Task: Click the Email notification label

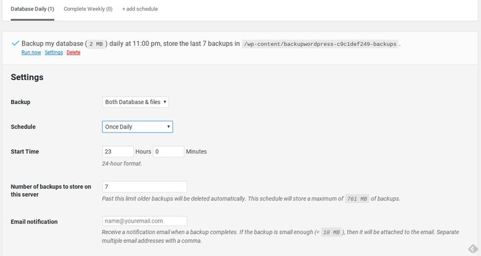Action: (x=34, y=222)
